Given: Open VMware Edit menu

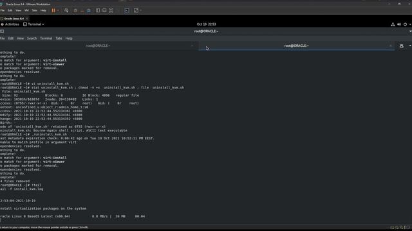Looking at the screenshot, I should 10,10.
